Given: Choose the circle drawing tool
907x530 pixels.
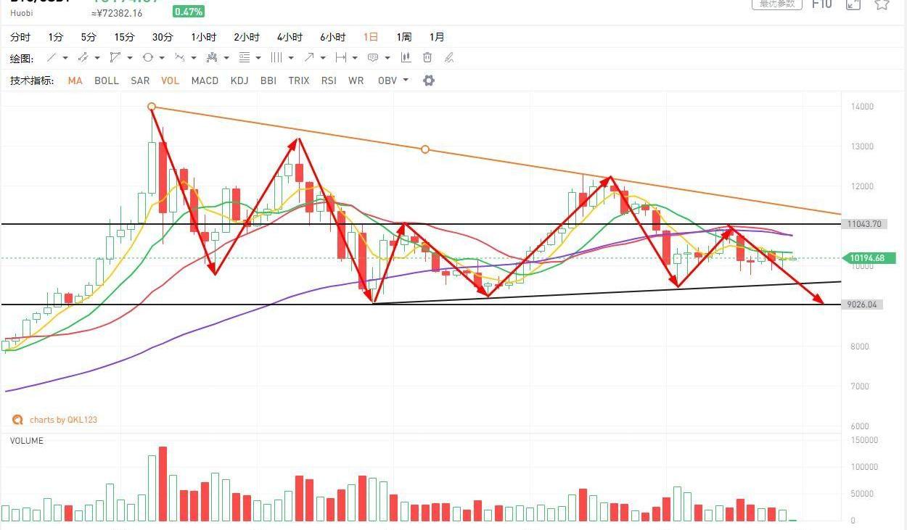Looking at the screenshot, I should [x=148, y=58].
